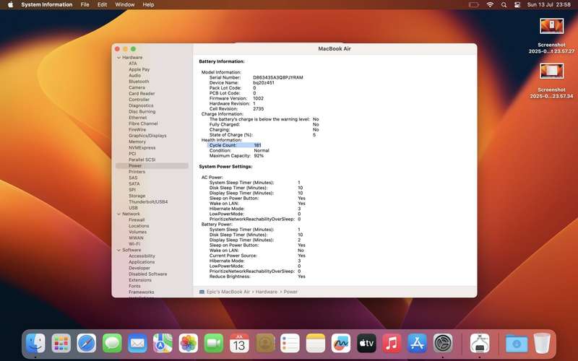Open Messages app in the Dock

pos(112,343)
